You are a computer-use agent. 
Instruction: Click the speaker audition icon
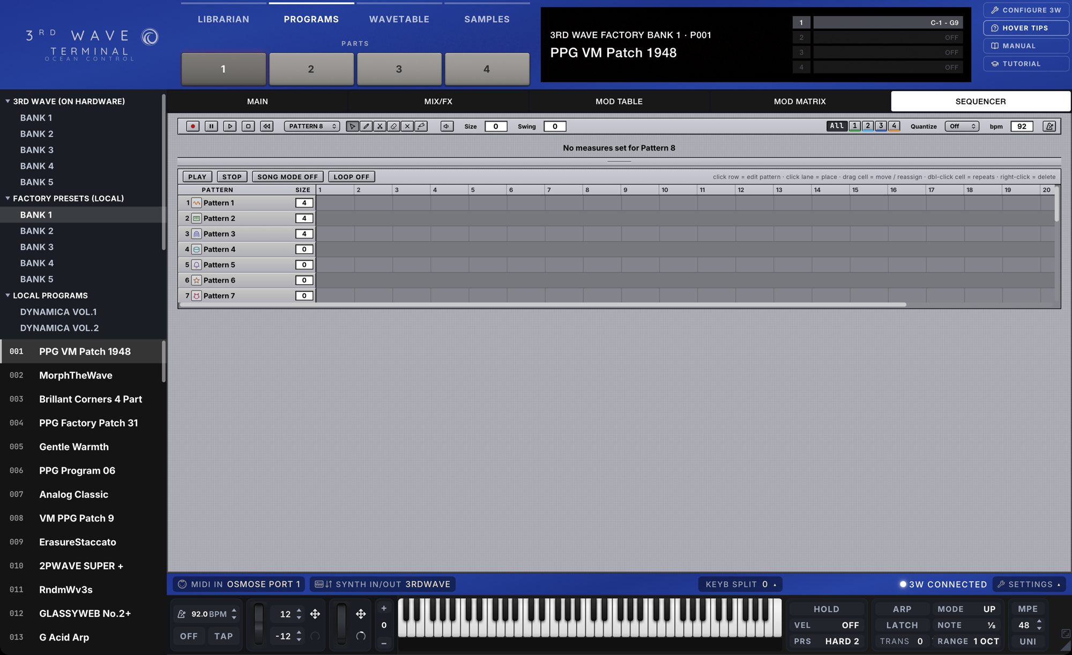click(x=447, y=126)
